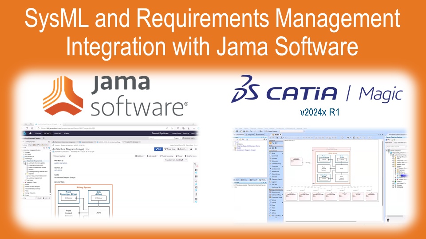Click the diagram search magnifier icon
The height and width of the screenshot is (239, 426).
tap(364, 138)
